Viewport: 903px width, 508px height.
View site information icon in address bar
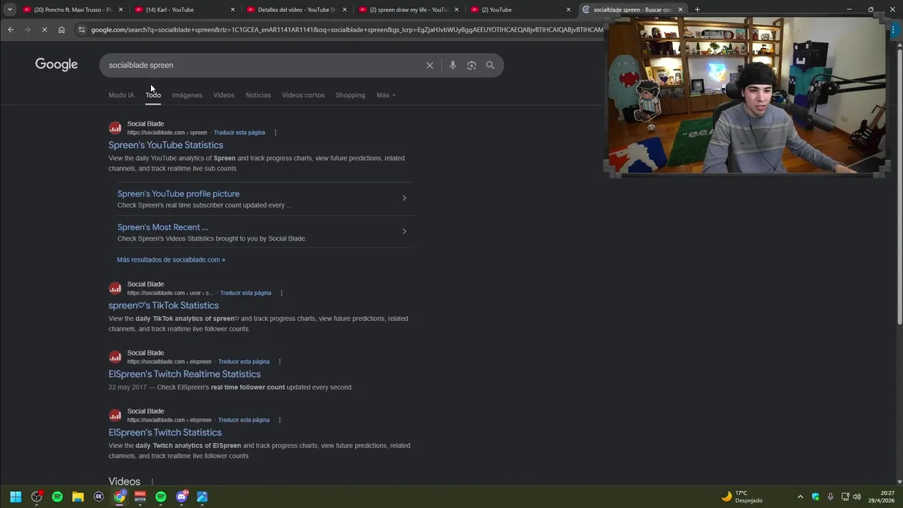tap(82, 30)
